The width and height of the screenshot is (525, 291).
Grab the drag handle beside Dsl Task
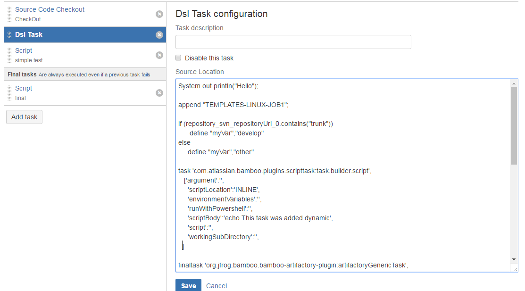click(8, 34)
